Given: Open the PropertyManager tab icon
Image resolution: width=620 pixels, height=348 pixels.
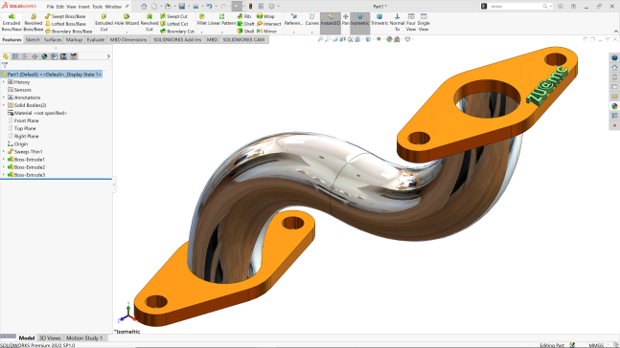Looking at the screenshot, I should click(15, 56).
